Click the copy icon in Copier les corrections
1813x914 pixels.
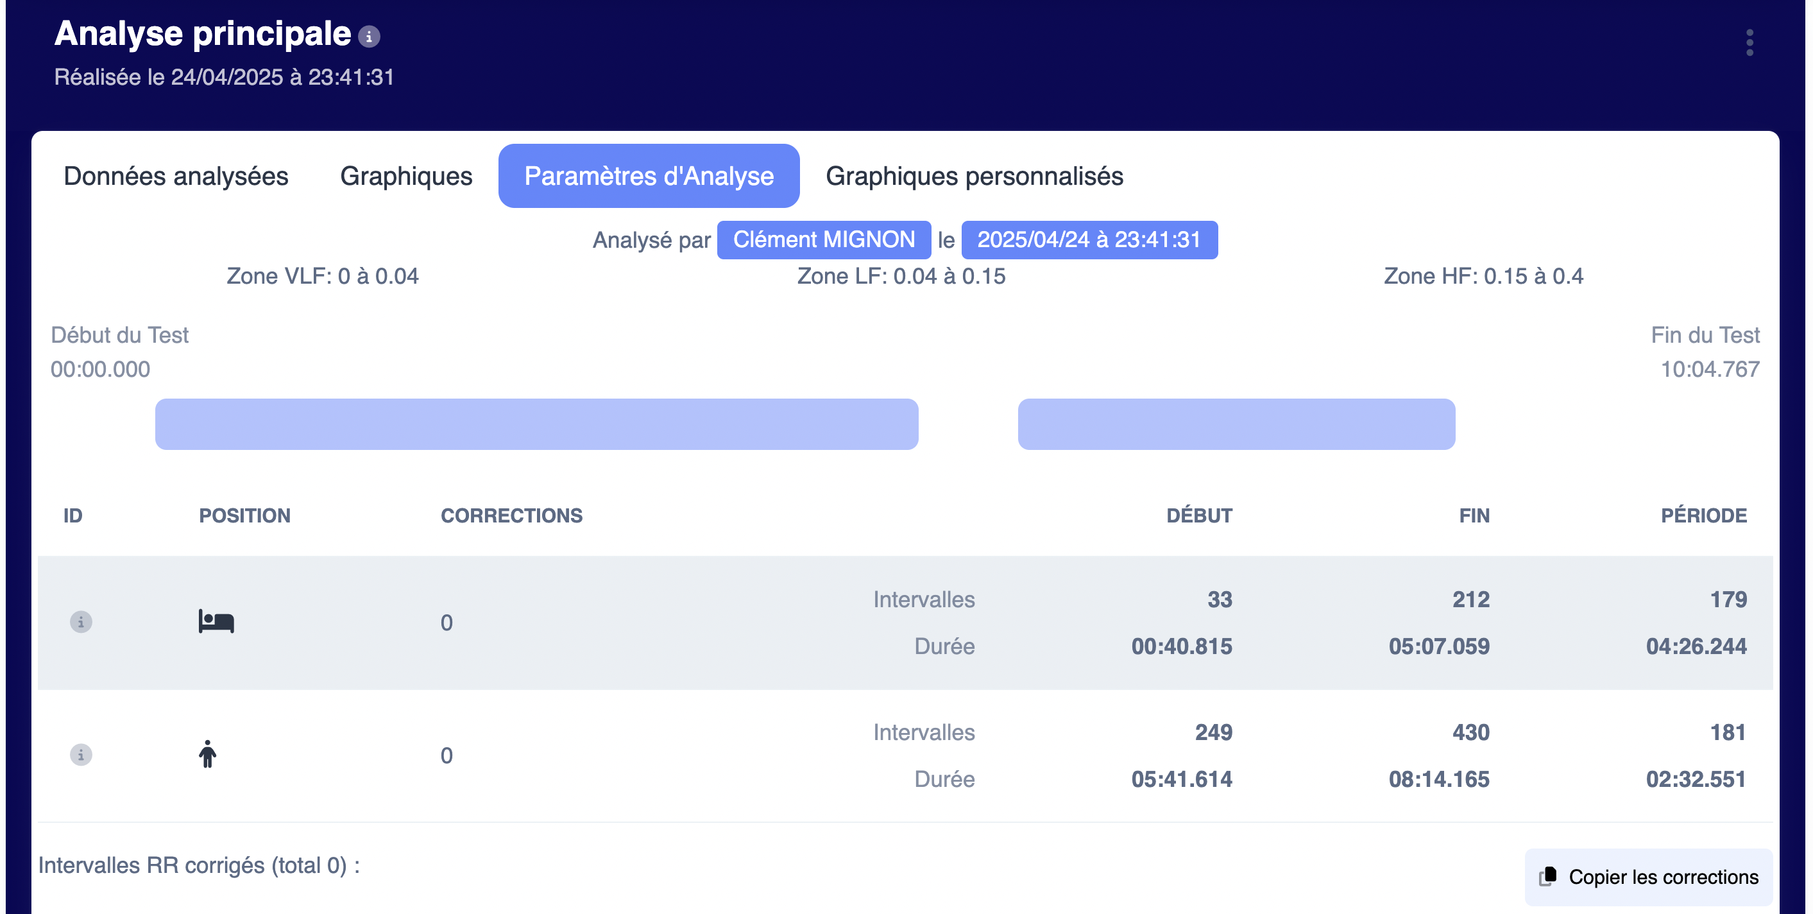point(1547,877)
